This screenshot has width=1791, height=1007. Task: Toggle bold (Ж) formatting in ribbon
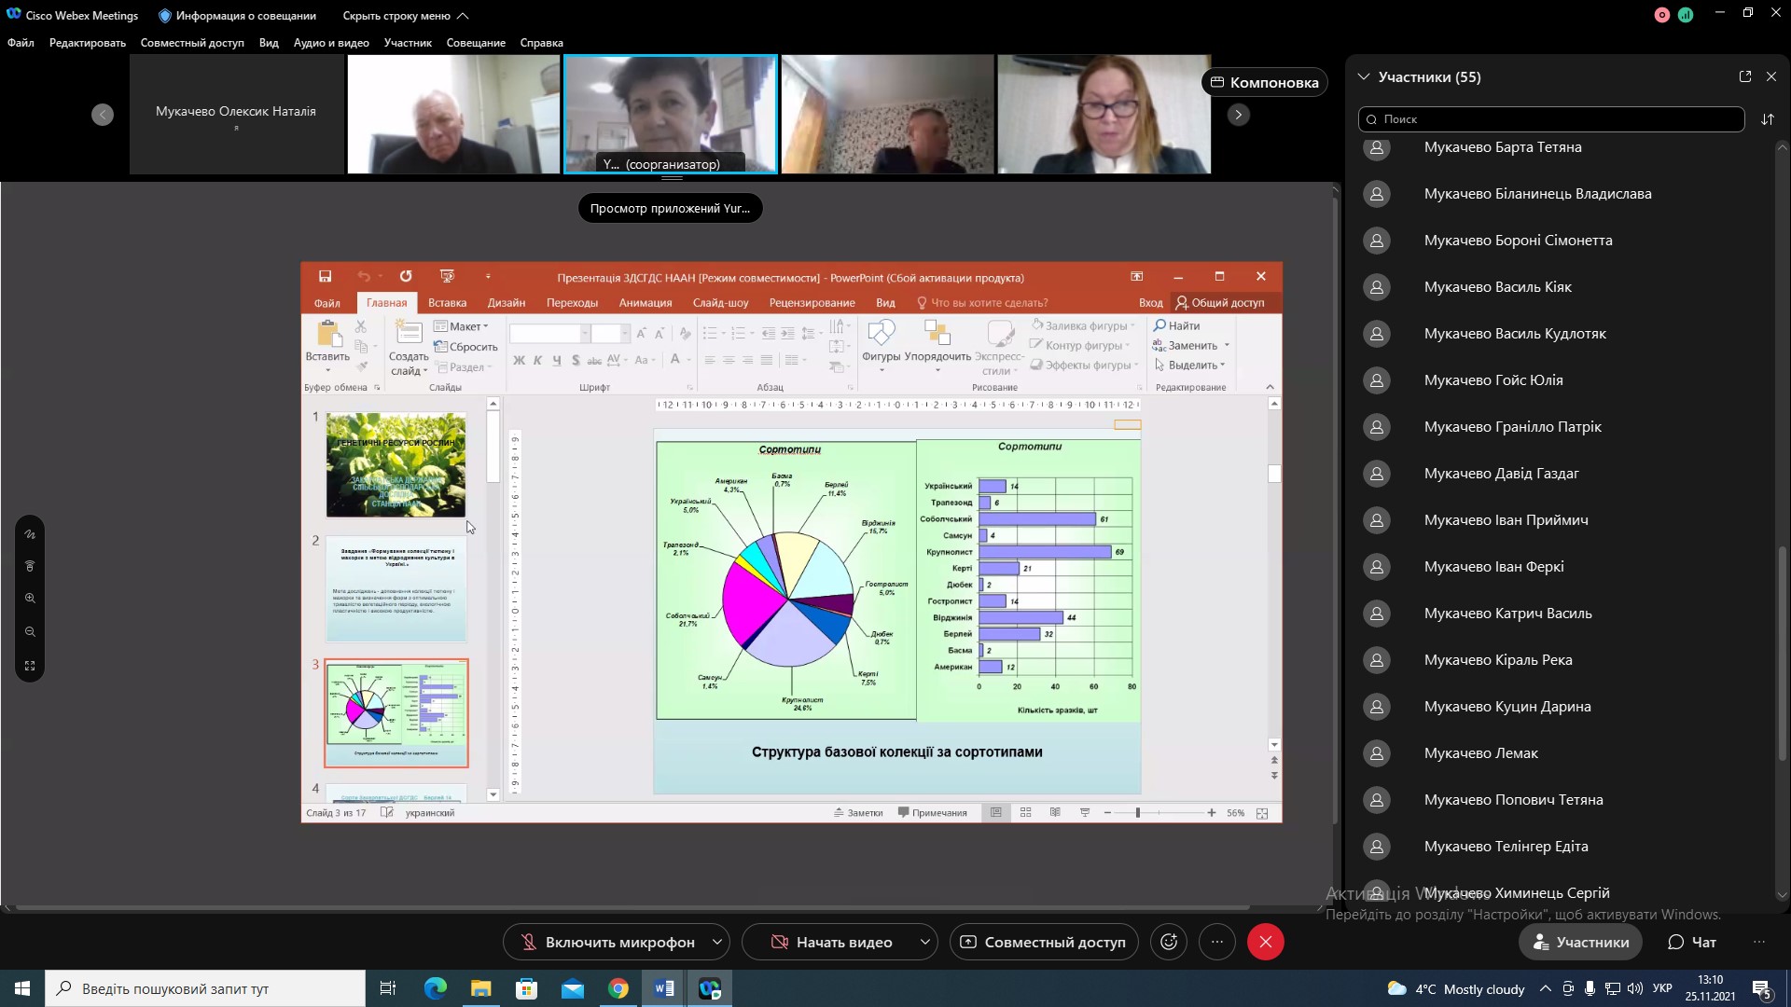point(519,360)
